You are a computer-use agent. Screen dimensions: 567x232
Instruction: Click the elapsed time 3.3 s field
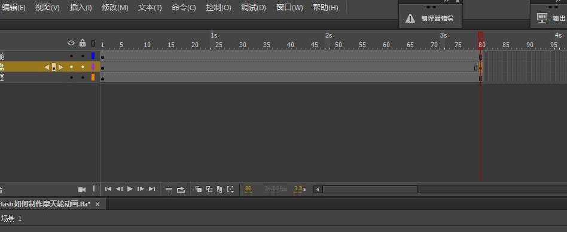click(x=300, y=188)
